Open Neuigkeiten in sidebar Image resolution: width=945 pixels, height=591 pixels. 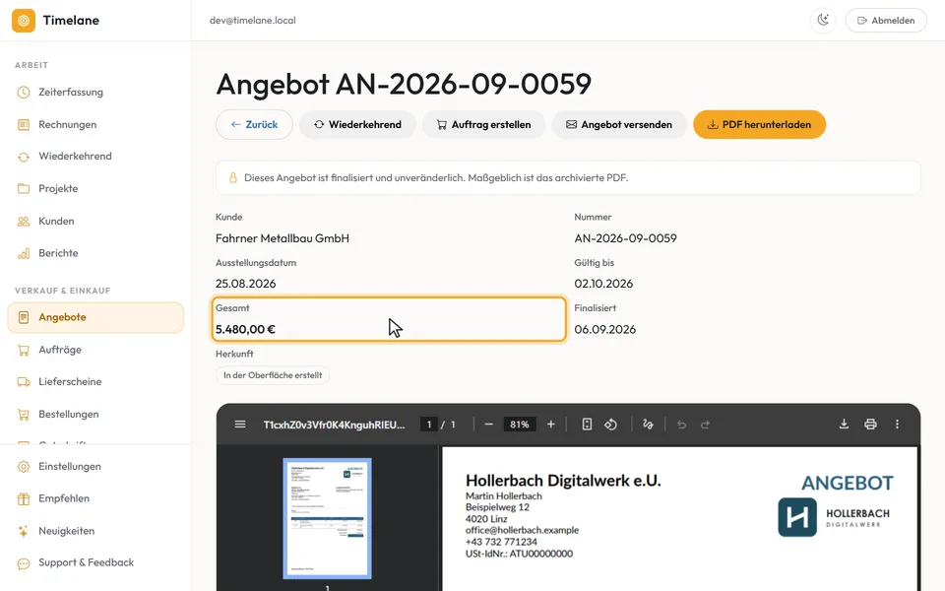[95, 531]
